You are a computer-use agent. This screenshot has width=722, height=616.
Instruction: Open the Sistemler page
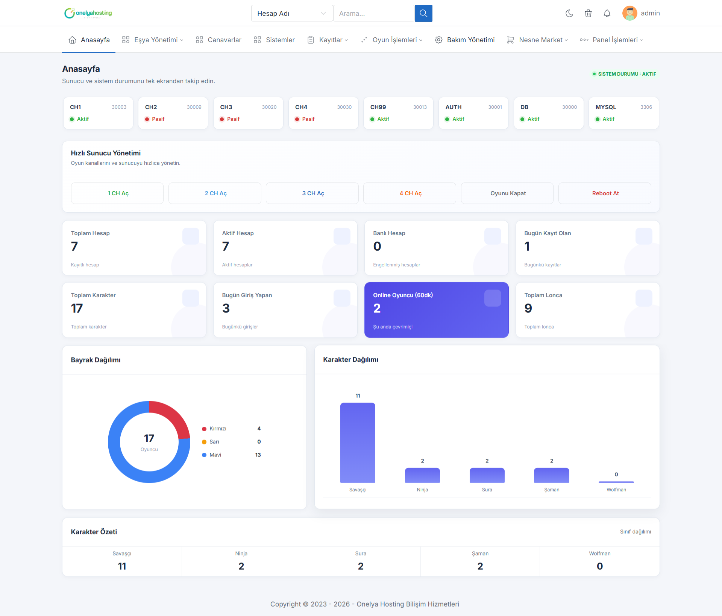tap(274, 40)
